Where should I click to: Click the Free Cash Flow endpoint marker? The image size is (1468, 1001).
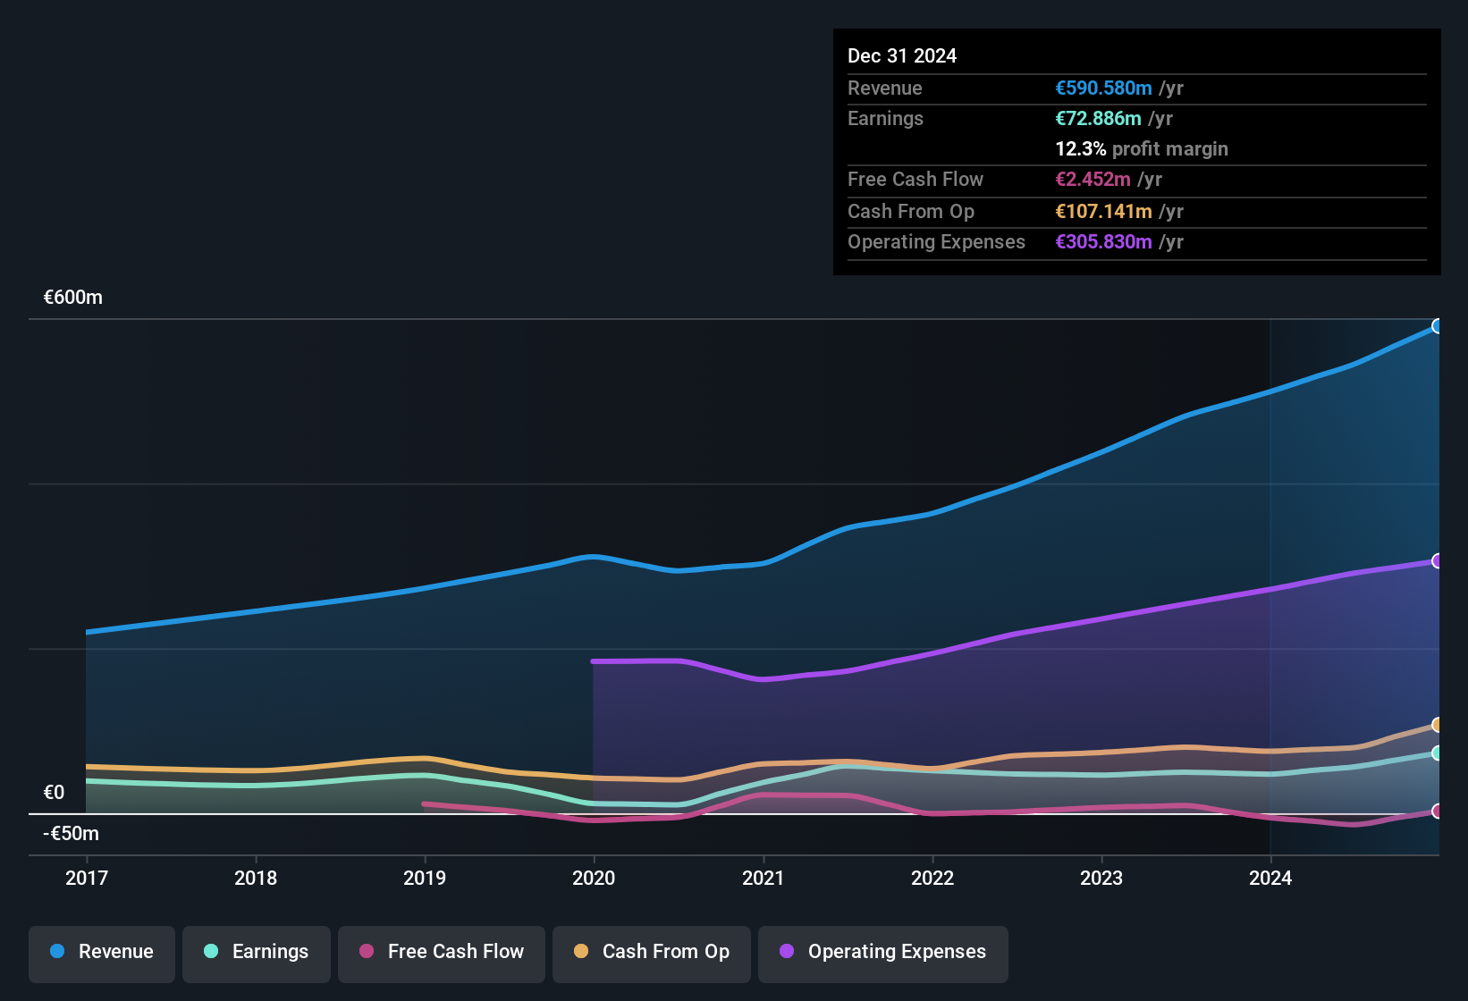tap(1438, 812)
